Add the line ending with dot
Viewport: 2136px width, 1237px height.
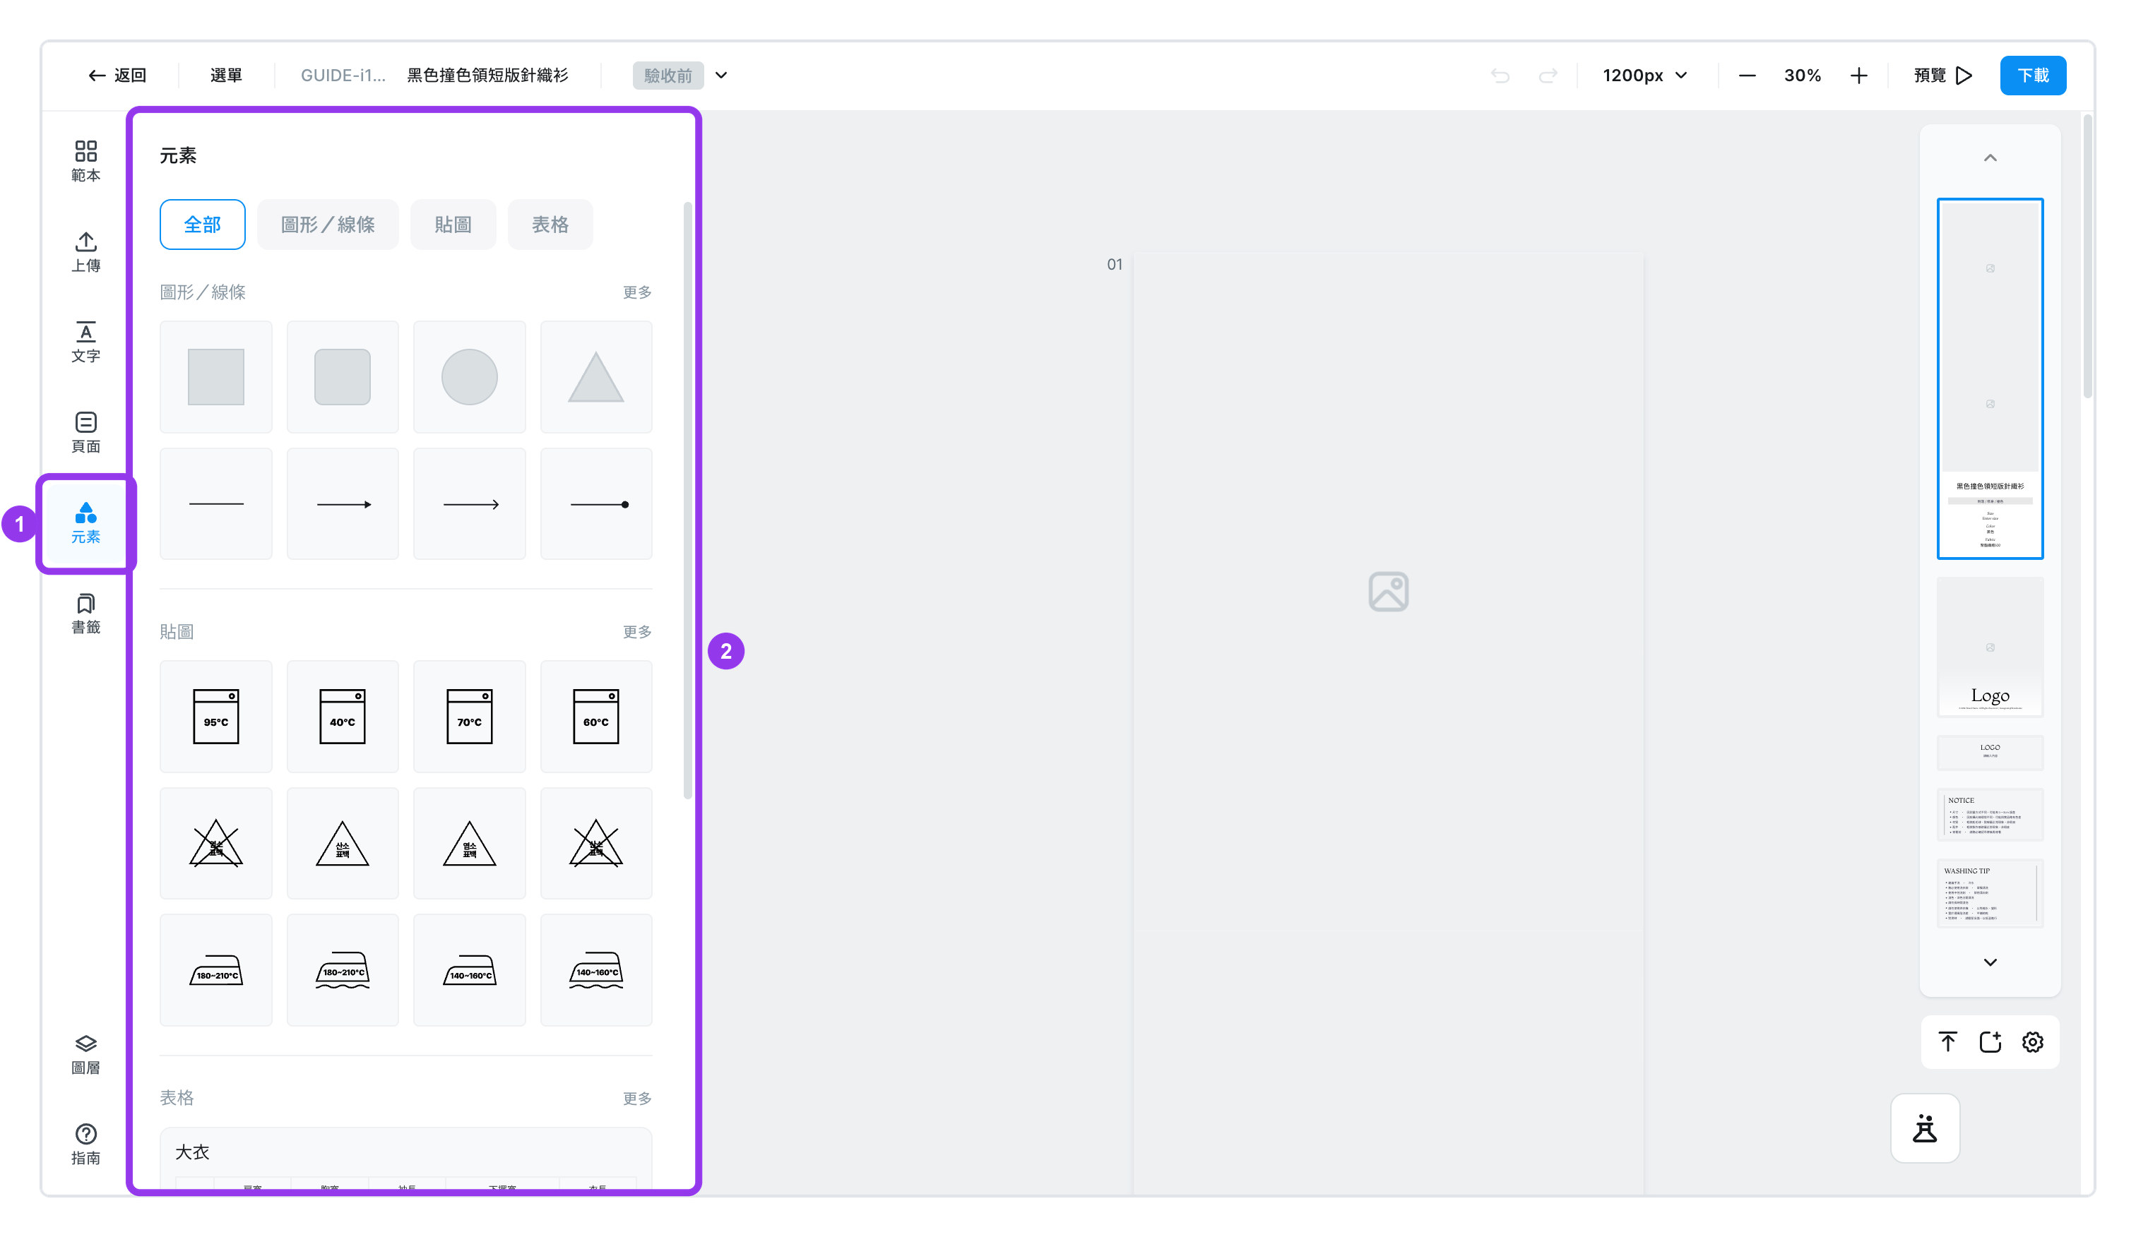click(x=596, y=504)
